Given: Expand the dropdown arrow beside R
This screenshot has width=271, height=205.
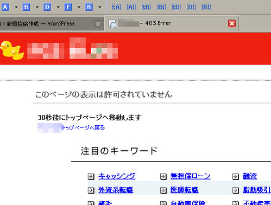Looking at the screenshot, I should coord(100,8).
